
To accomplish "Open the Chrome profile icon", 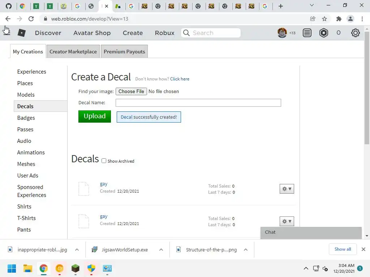I will (350, 19).
